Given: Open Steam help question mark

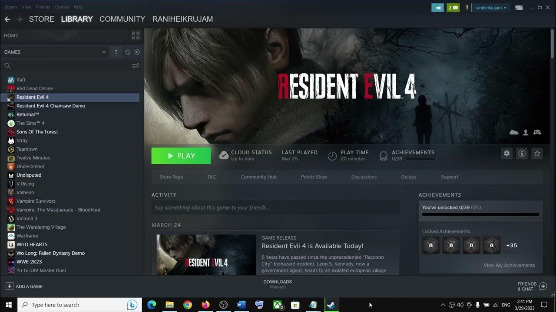Looking at the screenshot, I should click(467, 8).
